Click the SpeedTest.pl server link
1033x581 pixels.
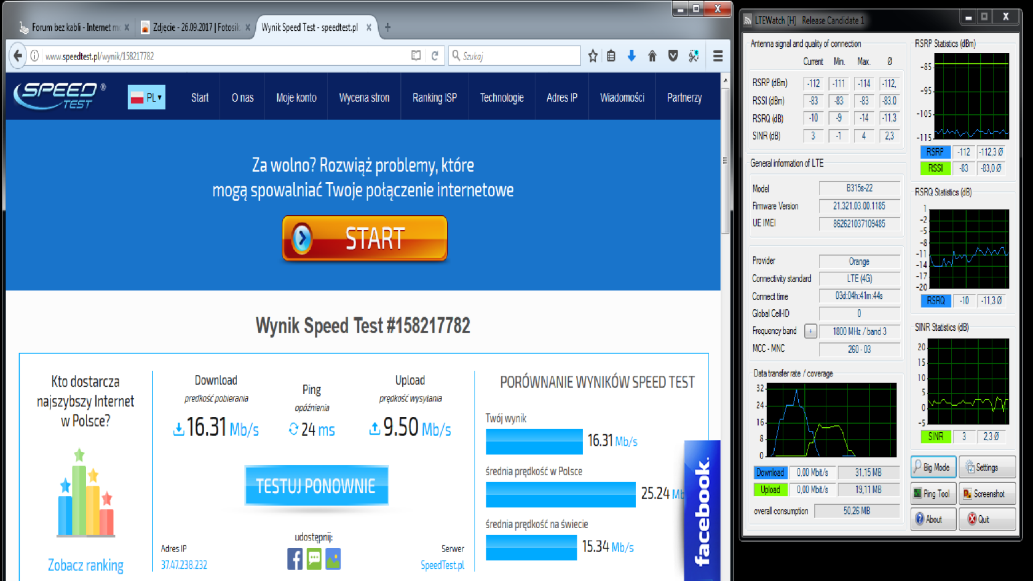pos(442,565)
